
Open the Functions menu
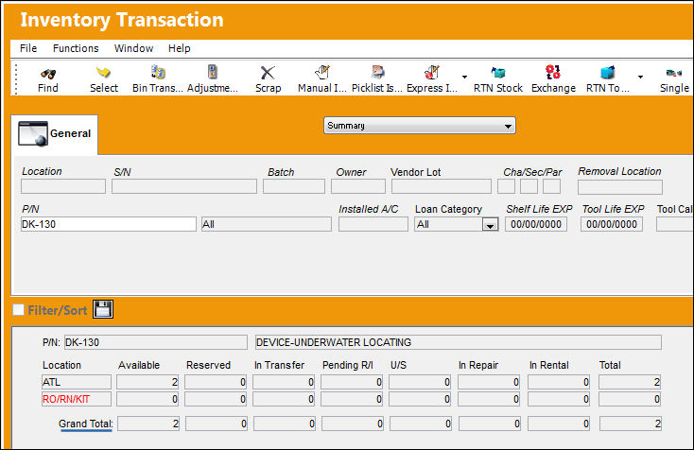(x=76, y=48)
